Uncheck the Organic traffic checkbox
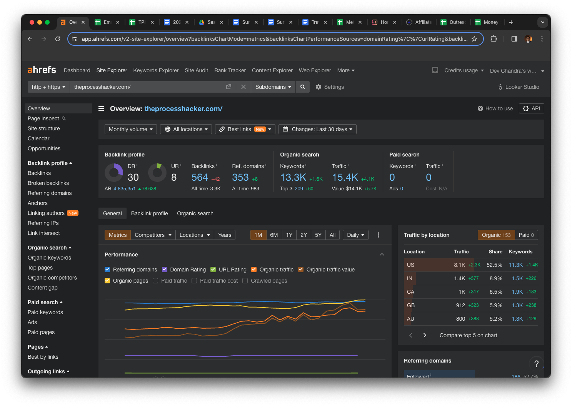The height and width of the screenshot is (406, 572). click(x=254, y=270)
